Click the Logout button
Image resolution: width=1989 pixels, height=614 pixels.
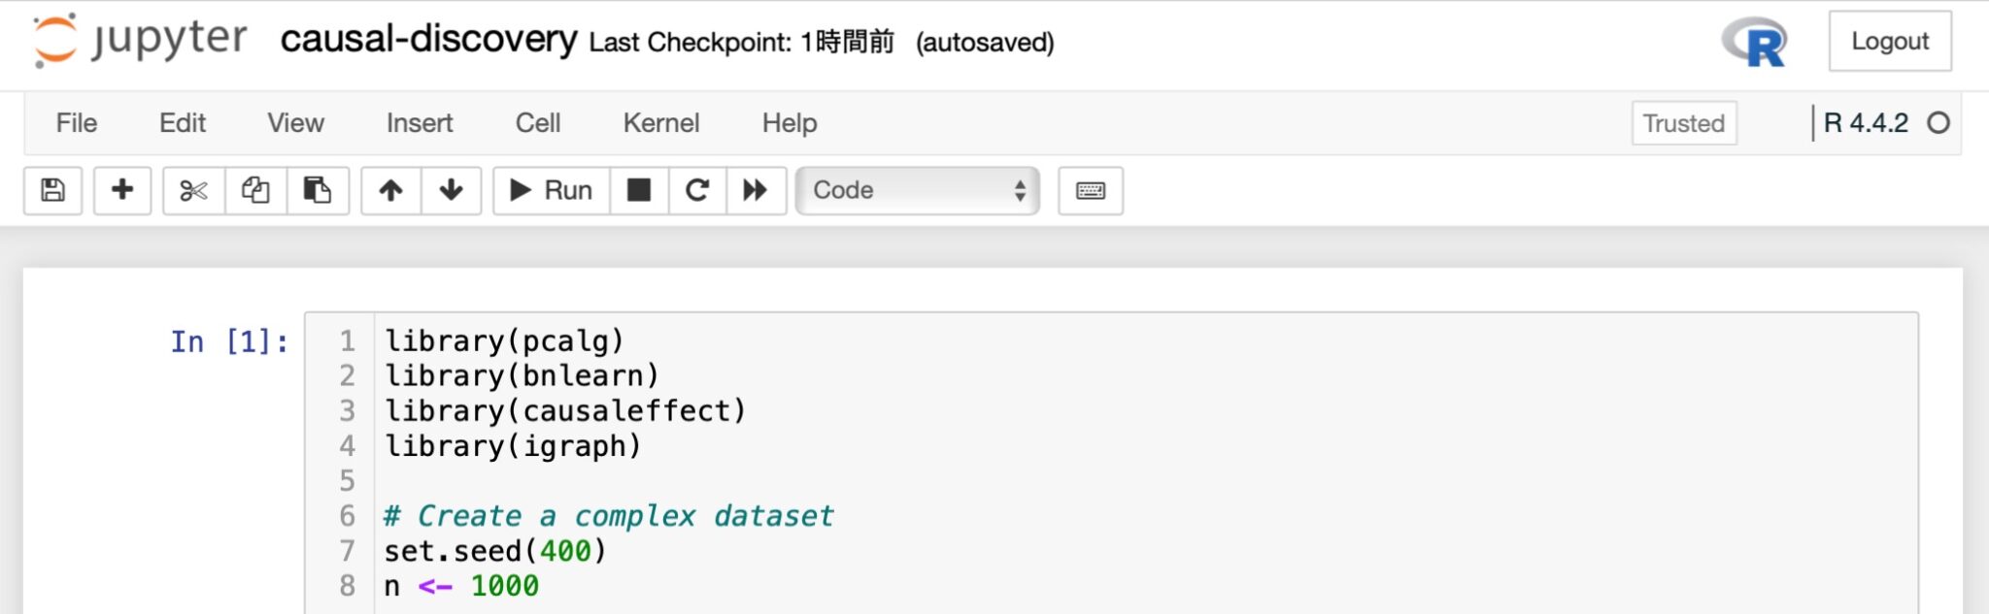coord(1889,41)
